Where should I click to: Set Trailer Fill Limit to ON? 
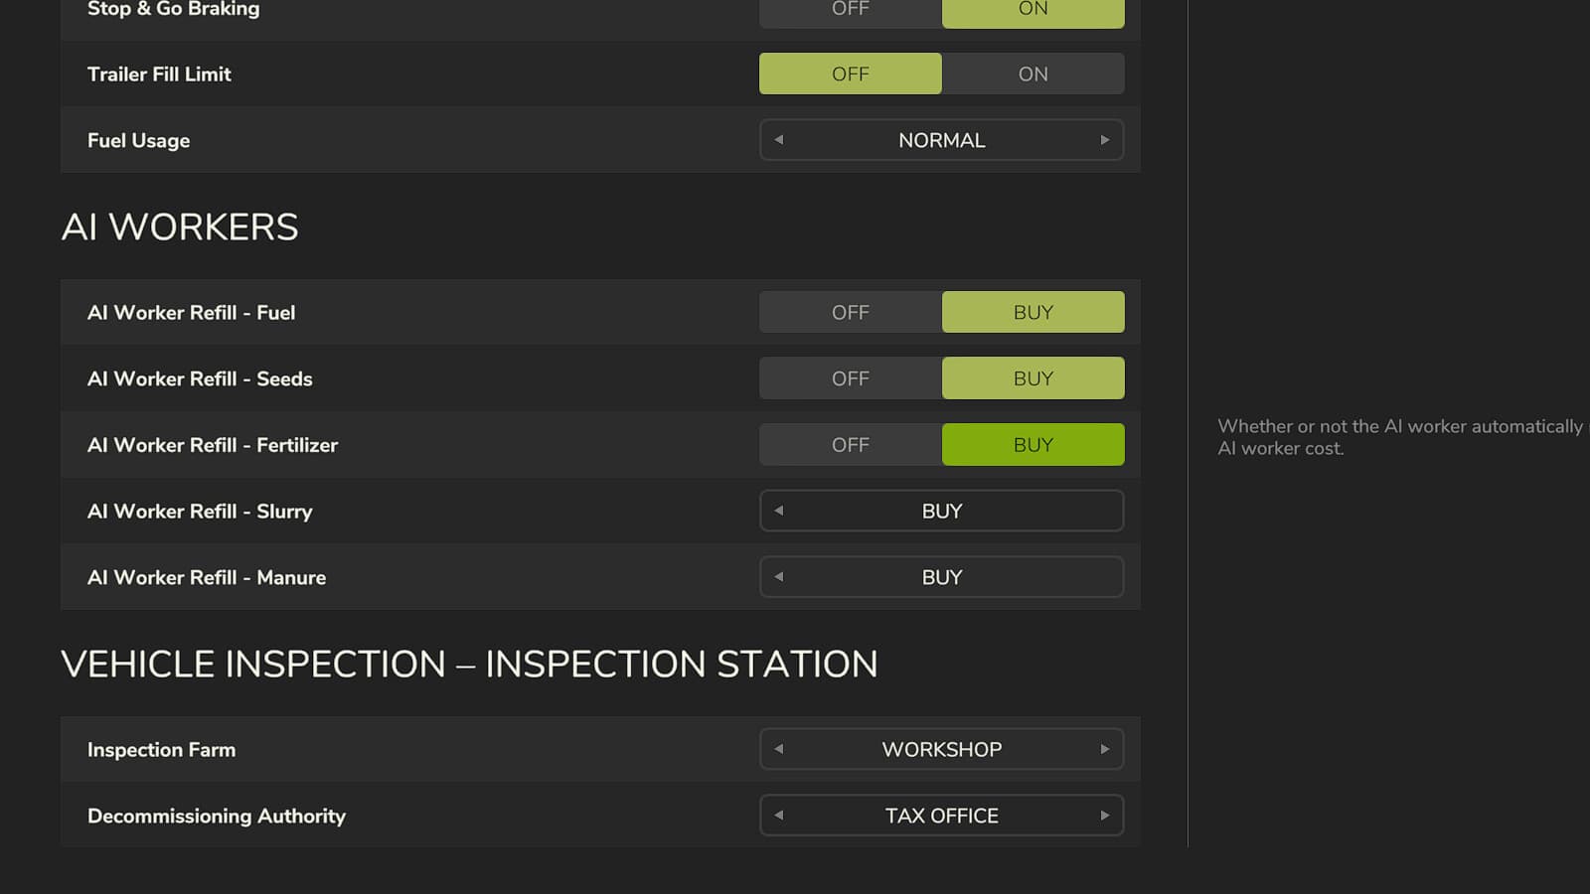tap(1033, 74)
